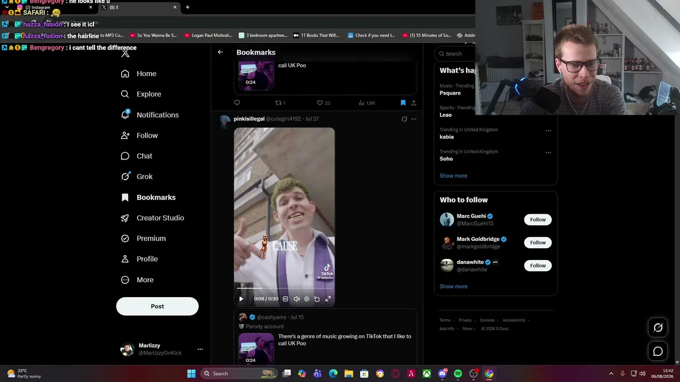Open the quoted UK Poo post text
The height and width of the screenshot is (382, 680).
[x=345, y=340]
